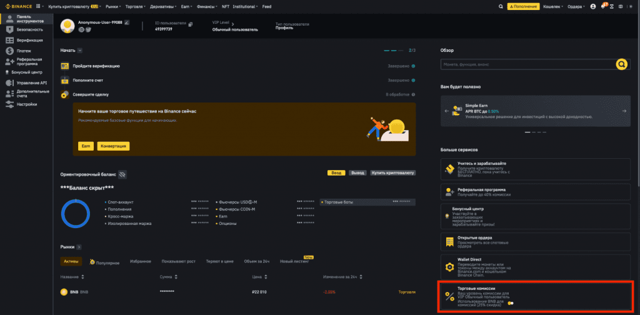
Task: Open the Кошелек dropdown menu
Action: pyautogui.click(x=553, y=6)
